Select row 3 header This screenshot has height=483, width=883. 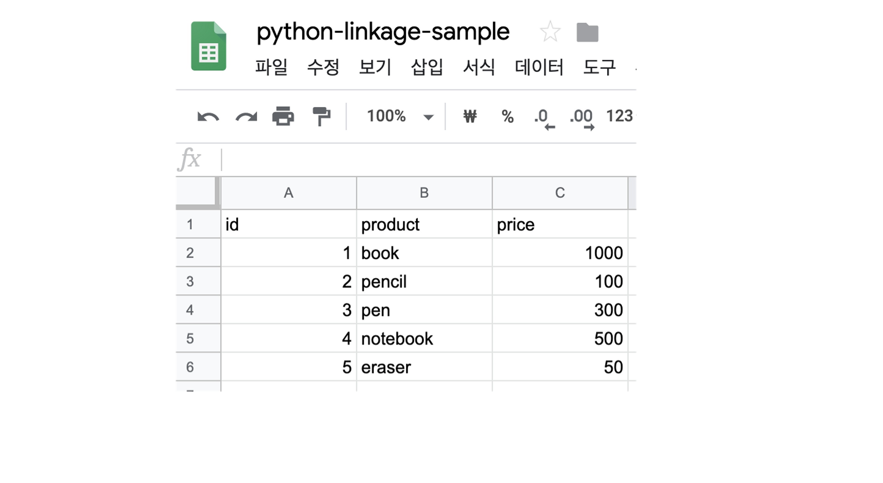tap(198, 281)
